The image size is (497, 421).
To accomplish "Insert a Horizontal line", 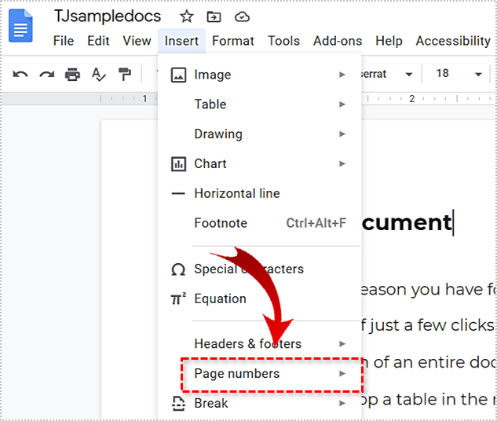I will [x=236, y=193].
